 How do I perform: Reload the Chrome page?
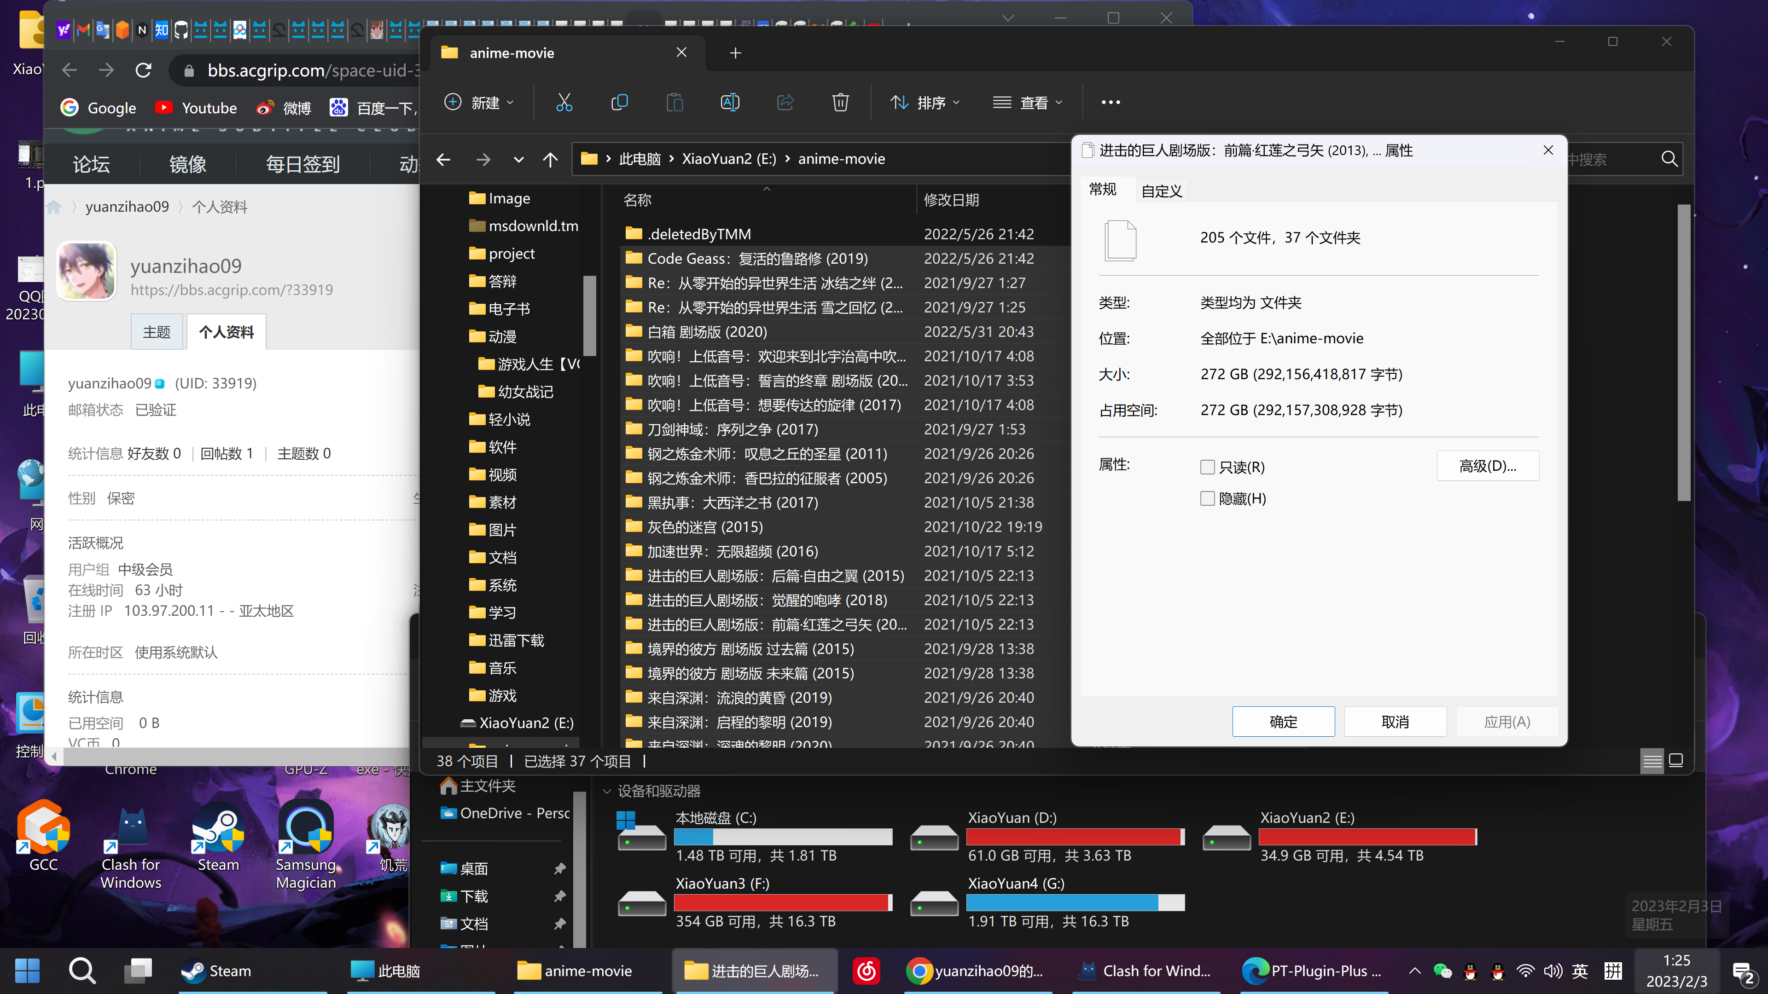143,70
